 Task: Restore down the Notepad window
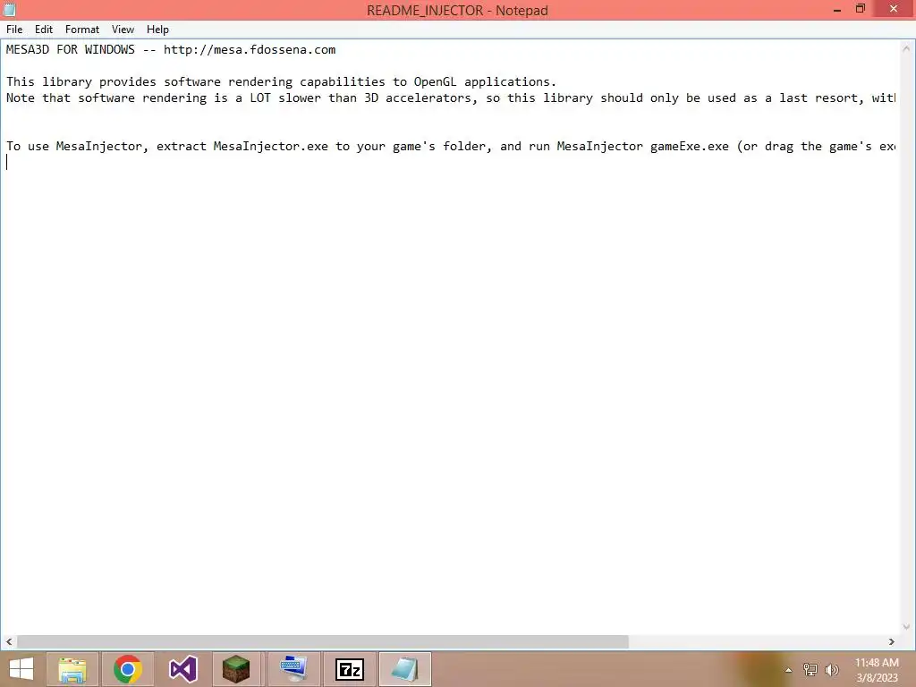click(x=861, y=9)
